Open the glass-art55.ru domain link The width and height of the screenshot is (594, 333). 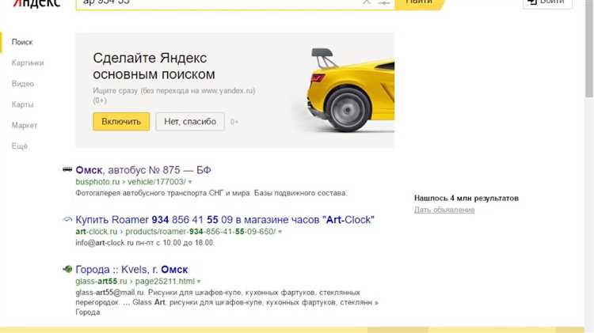pyautogui.click(x=101, y=281)
